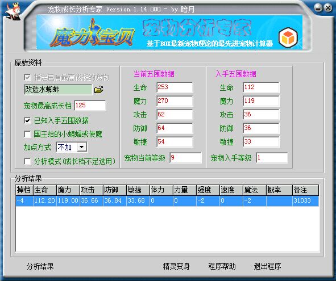Viewport: 336px width, 281px height.
Task: Toggle 已知入手五围数据 checkbox
Action: pyautogui.click(x=27, y=120)
